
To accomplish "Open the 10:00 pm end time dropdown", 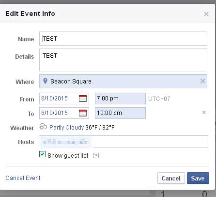I will 120,113.
